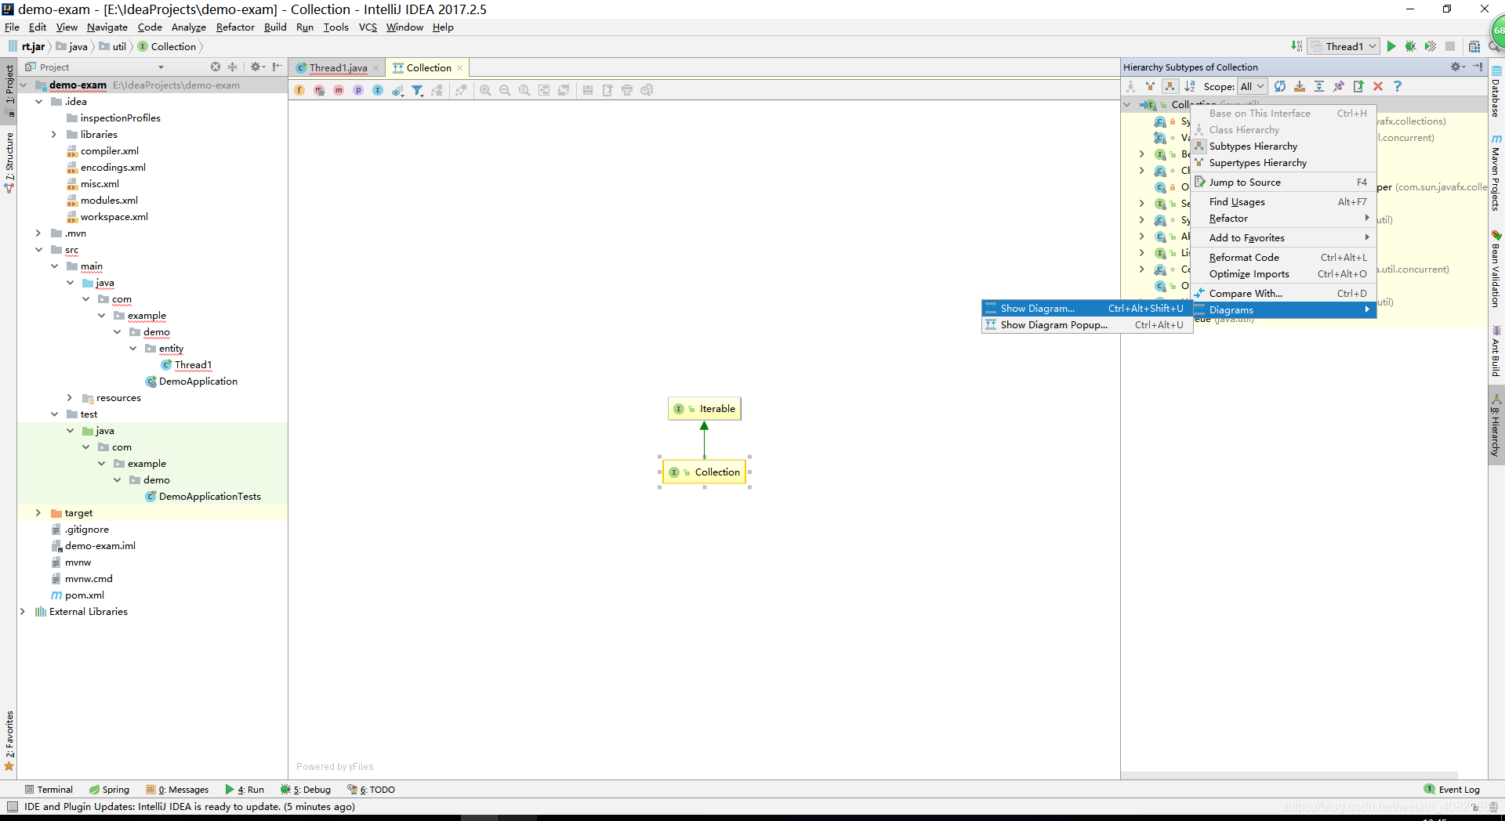Run Thread1 with green play button

(1391, 46)
